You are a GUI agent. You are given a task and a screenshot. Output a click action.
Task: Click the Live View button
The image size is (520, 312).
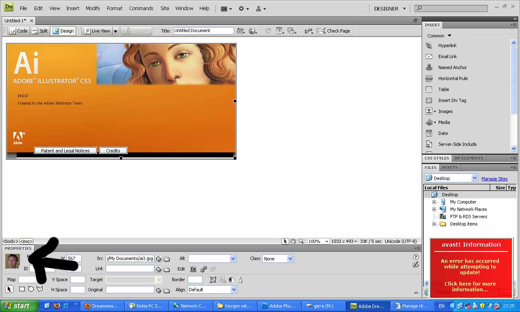click(97, 31)
